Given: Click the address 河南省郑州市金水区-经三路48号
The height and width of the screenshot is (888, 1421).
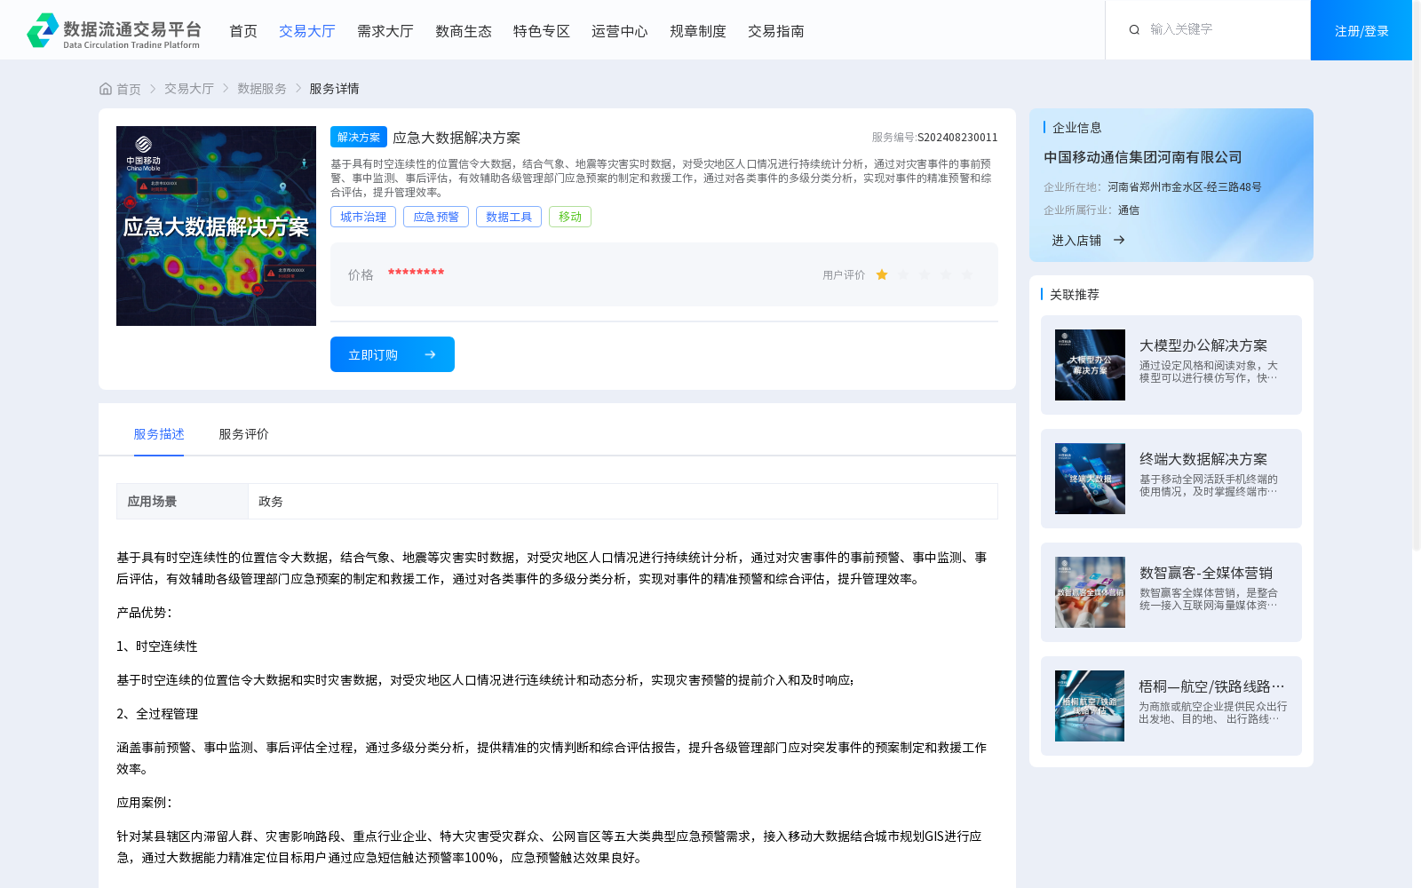Looking at the screenshot, I should point(1185,187).
